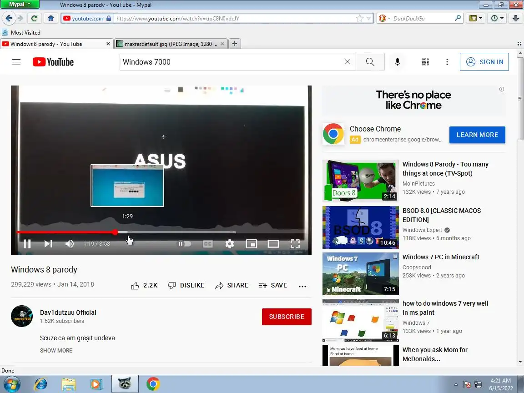
Task: Open how to do windows 7 video
Action: pyautogui.click(x=445, y=308)
